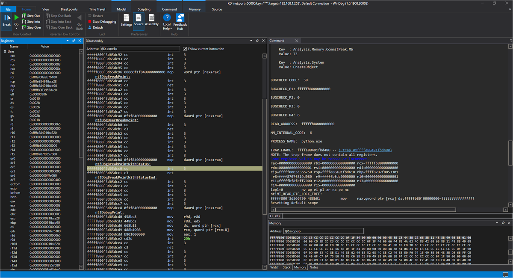Open the Disassembly panel options dropdown
The width and height of the screenshot is (513, 278).
coord(251,41)
